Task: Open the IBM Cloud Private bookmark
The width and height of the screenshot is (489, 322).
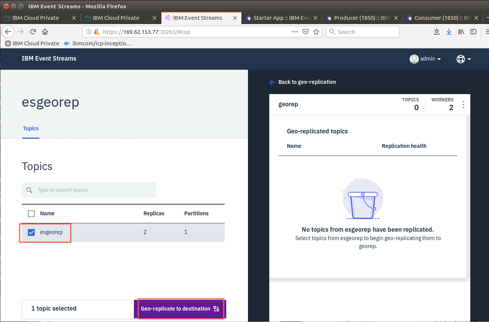Action: tap(32, 43)
